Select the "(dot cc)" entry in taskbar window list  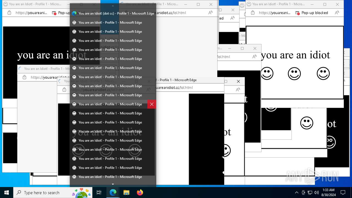113,13
